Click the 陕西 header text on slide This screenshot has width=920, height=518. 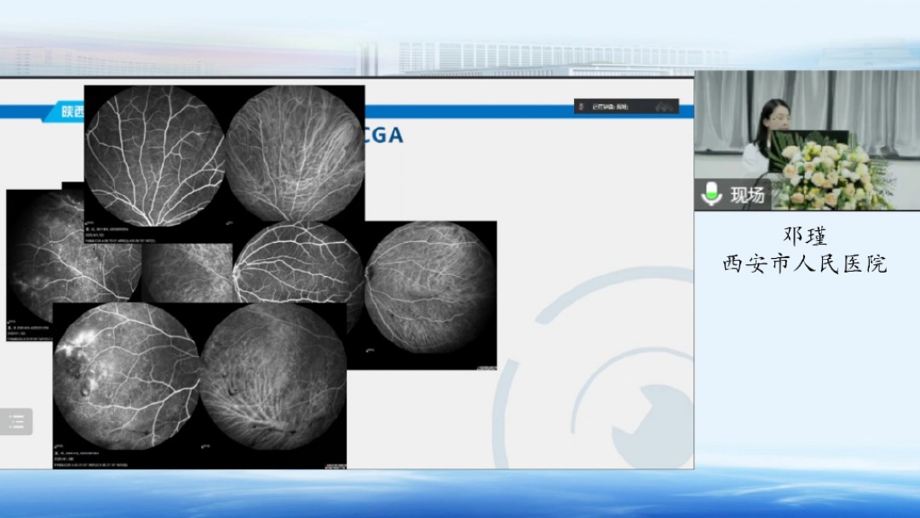[72, 111]
